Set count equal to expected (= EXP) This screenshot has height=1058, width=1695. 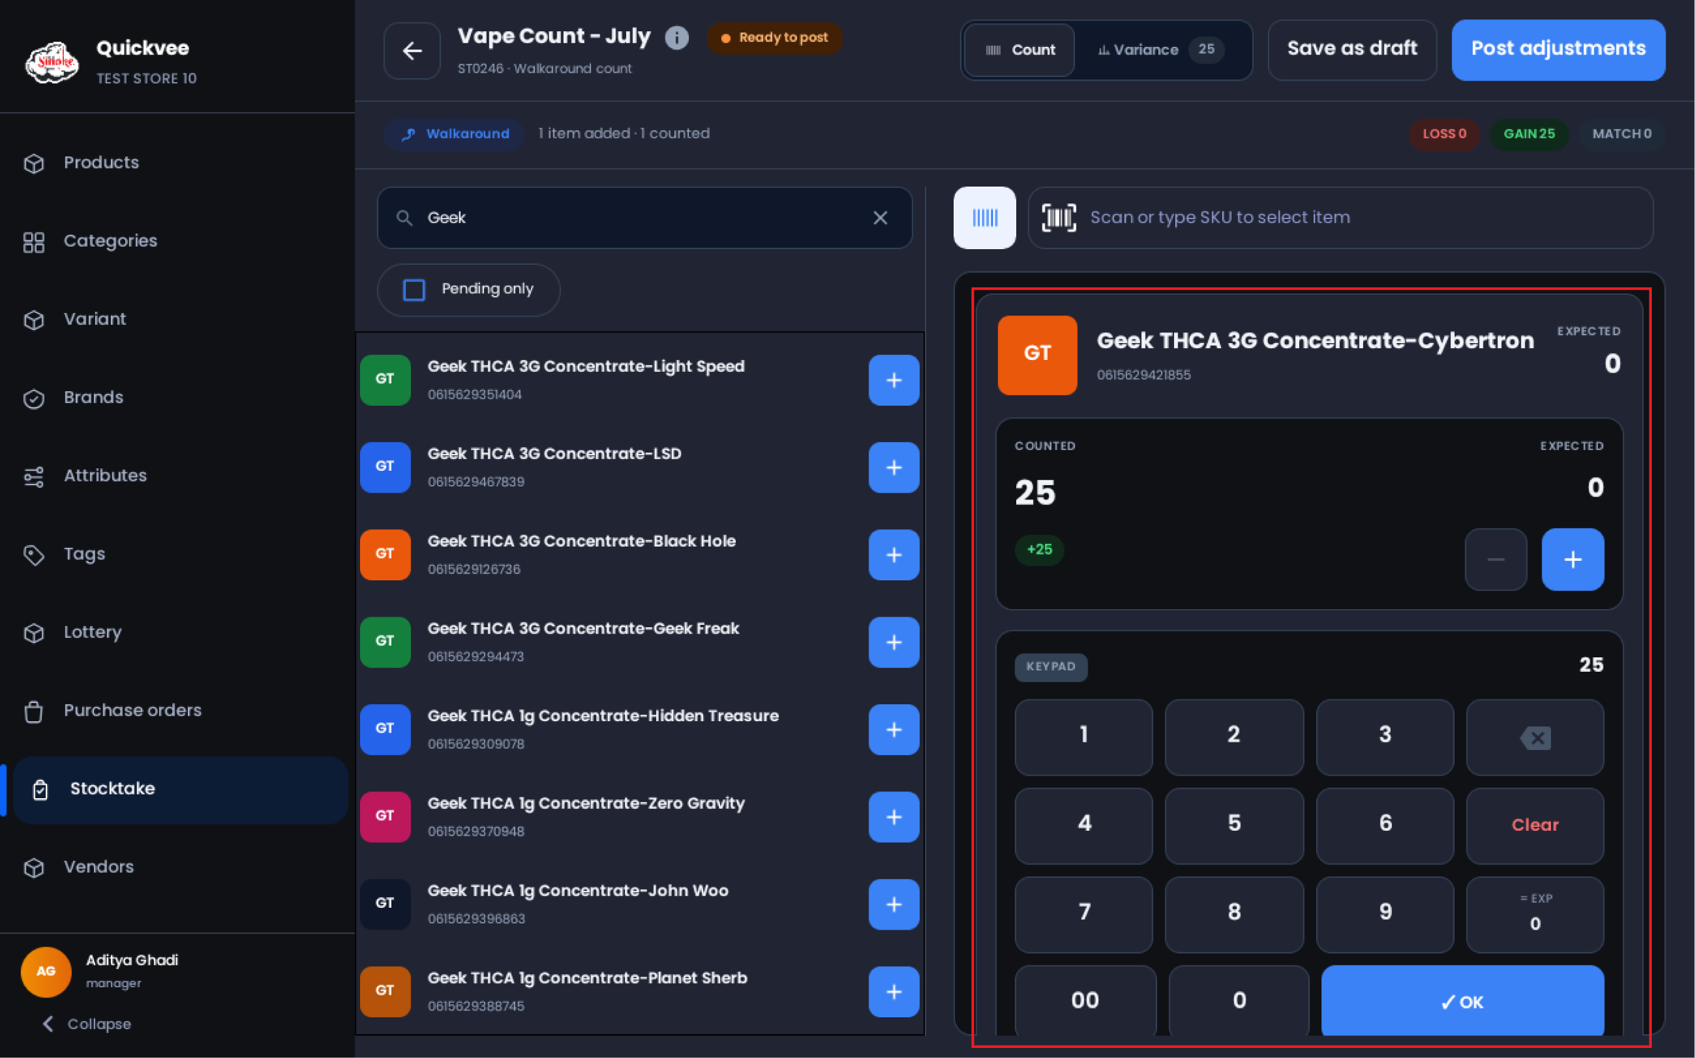1535,915
